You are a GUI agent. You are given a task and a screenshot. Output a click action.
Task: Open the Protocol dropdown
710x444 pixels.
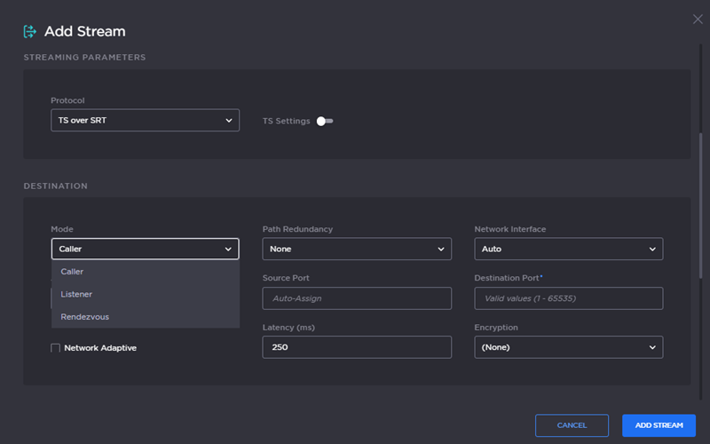pyautogui.click(x=145, y=120)
